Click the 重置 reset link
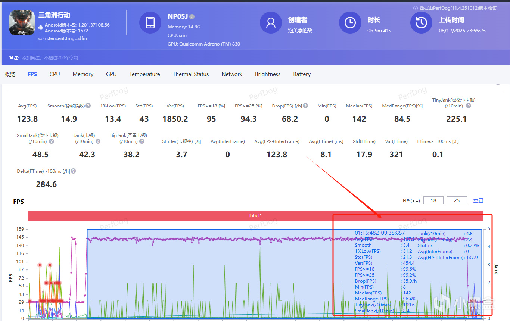510x321 pixels. (478, 200)
